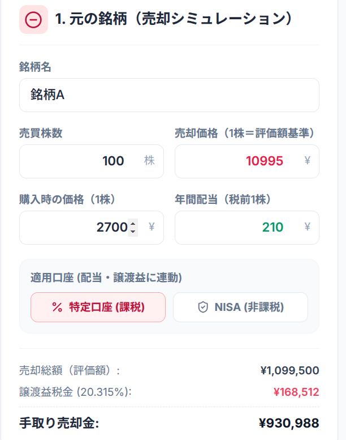346x440 pixels.
Task: Click the heading 1. 元の銘柄（売却シミュレーション）
Action: coord(174,19)
